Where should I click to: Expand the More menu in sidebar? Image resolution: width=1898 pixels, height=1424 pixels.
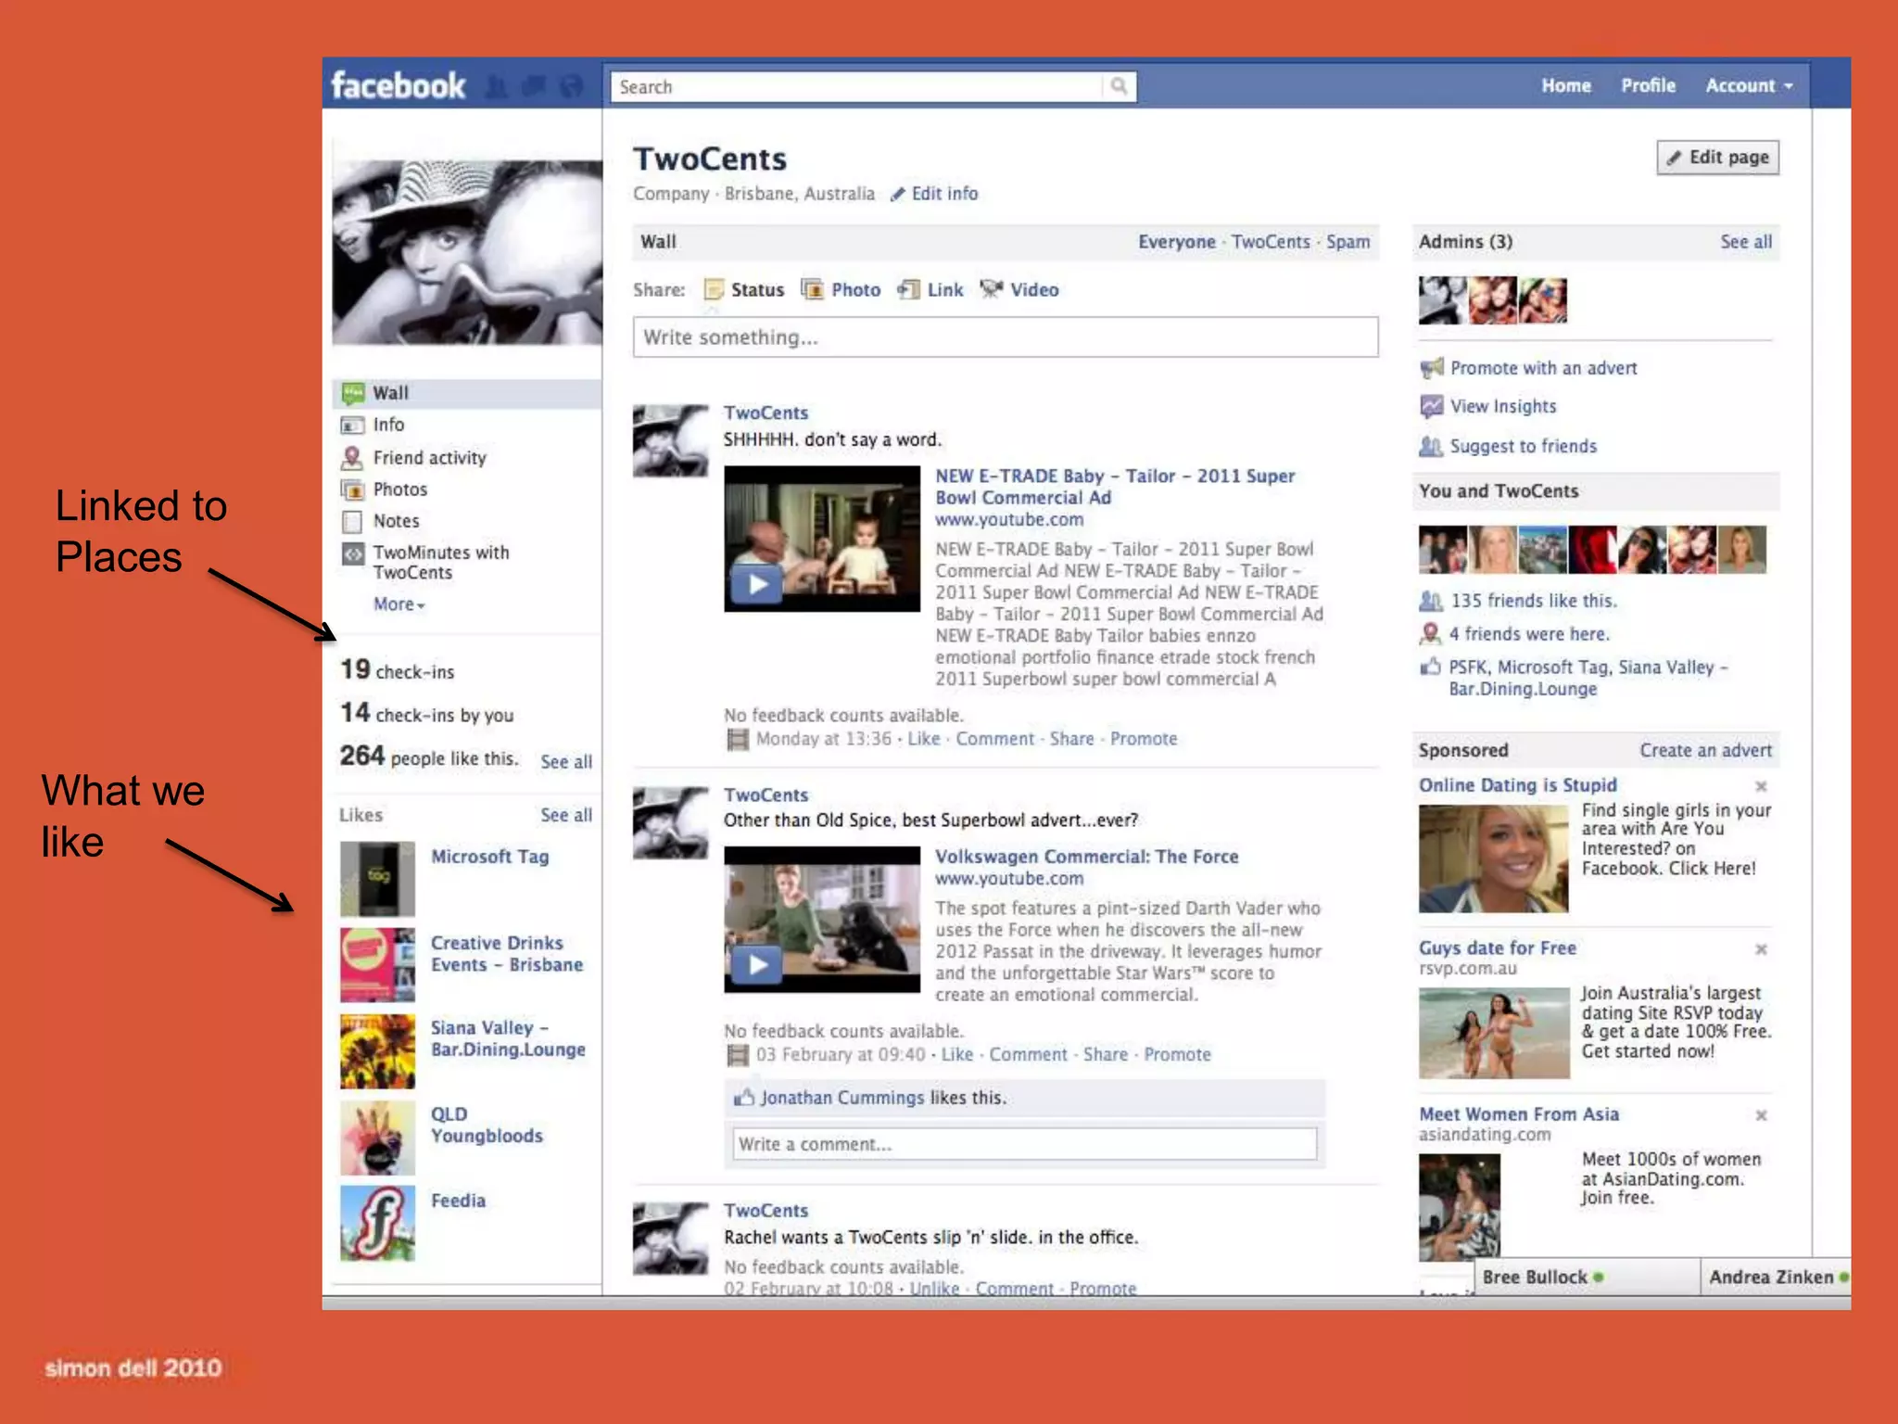click(x=399, y=604)
